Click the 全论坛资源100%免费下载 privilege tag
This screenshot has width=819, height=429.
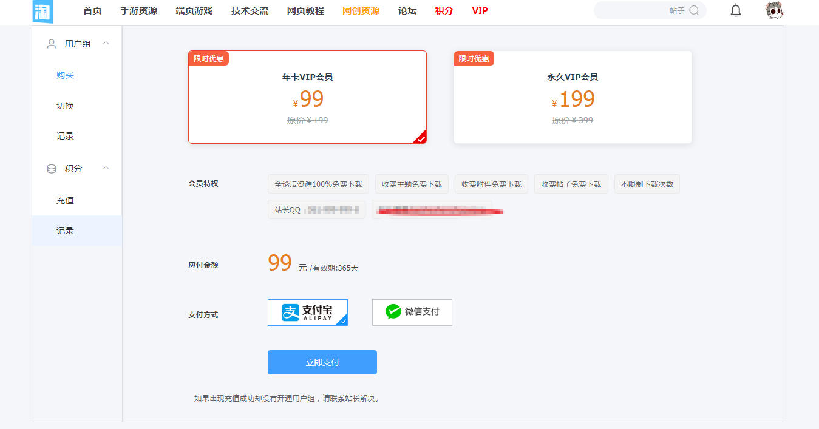point(318,184)
